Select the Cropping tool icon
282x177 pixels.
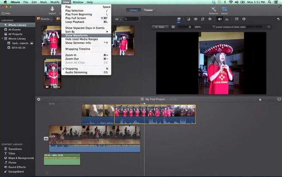203,19
